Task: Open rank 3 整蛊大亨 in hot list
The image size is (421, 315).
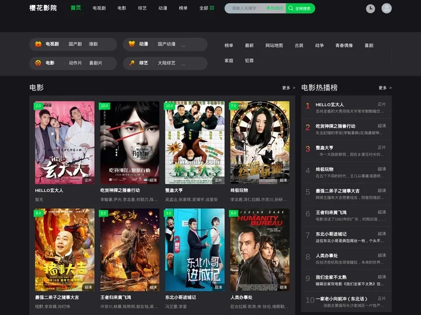Action: (346, 151)
